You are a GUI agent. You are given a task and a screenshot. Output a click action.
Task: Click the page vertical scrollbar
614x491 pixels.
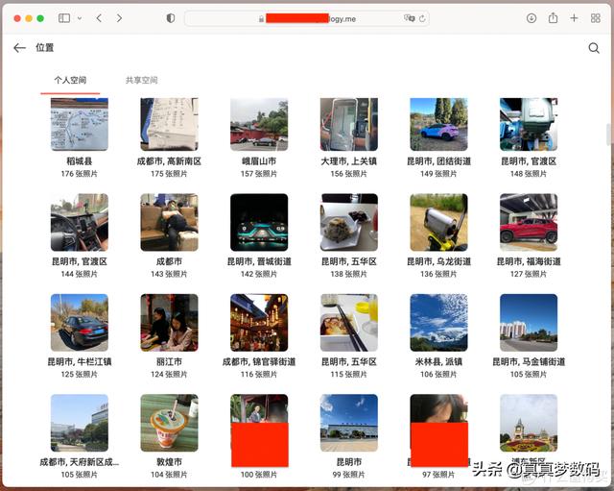click(x=608, y=135)
